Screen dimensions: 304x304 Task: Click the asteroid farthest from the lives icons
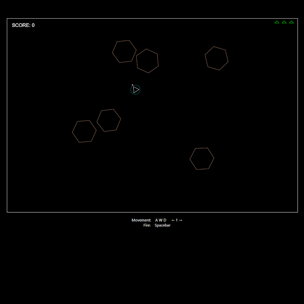point(84,131)
